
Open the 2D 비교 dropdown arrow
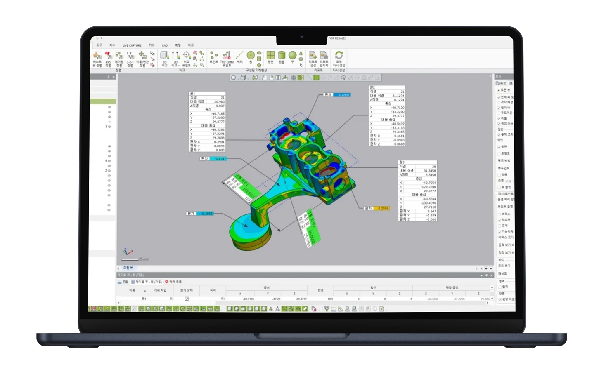point(179,66)
